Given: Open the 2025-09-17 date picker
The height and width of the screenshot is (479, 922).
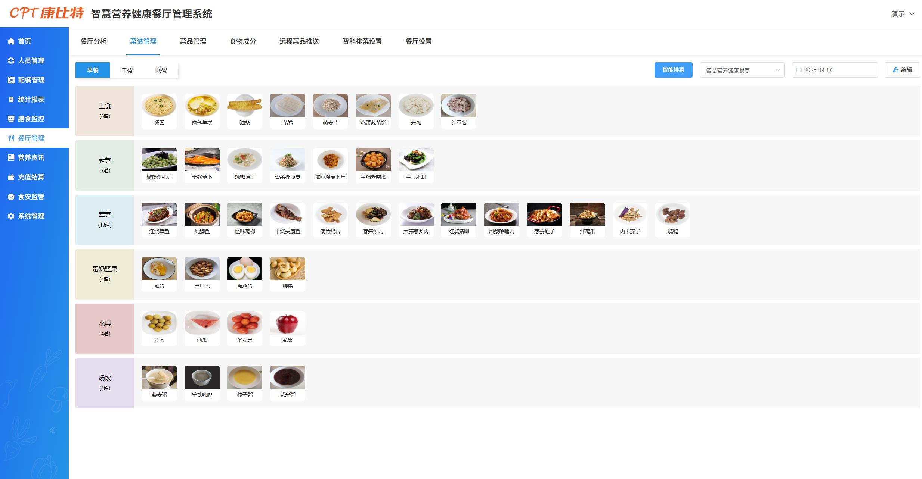Looking at the screenshot, I should pos(835,70).
